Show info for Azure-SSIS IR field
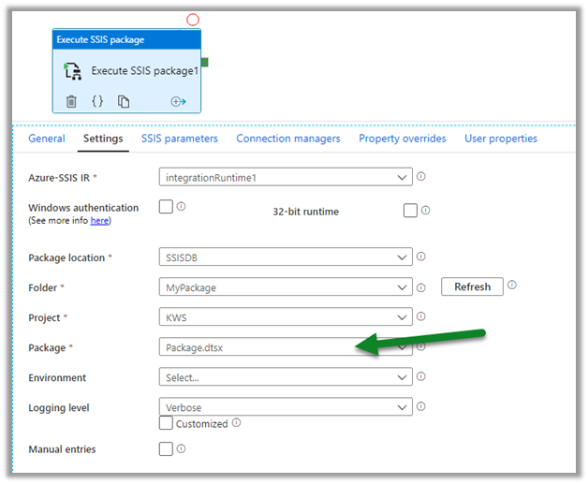 [421, 176]
